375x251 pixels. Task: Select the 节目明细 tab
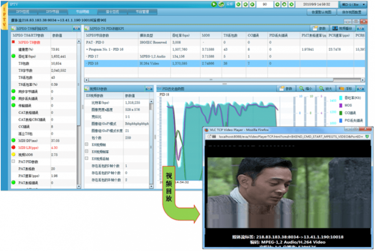pyautogui.click(x=83, y=12)
